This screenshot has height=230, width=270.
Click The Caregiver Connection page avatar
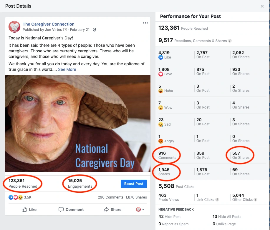pos(14,27)
